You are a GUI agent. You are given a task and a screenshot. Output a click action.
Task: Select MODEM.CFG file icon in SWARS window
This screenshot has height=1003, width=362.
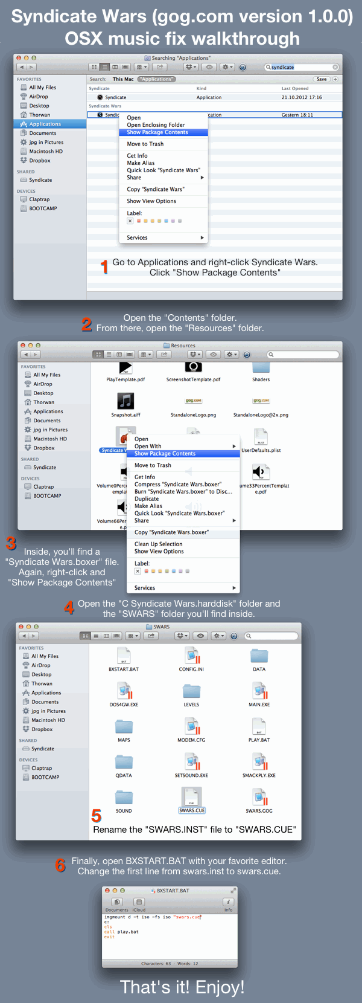click(192, 726)
